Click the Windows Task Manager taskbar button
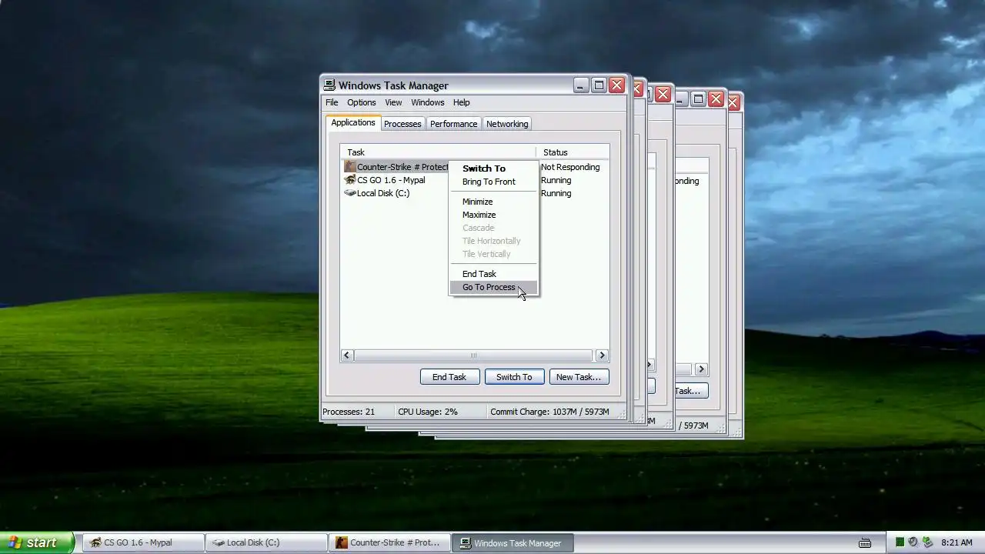Image resolution: width=985 pixels, height=554 pixels. 512,542
